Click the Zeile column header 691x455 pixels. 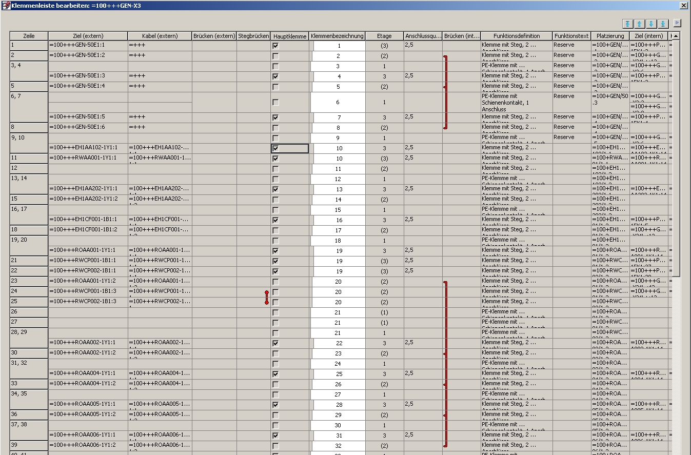[x=29, y=36]
